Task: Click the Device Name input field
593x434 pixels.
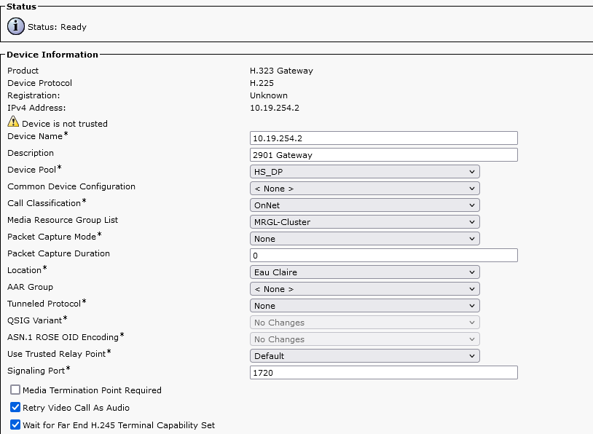Action: click(383, 138)
